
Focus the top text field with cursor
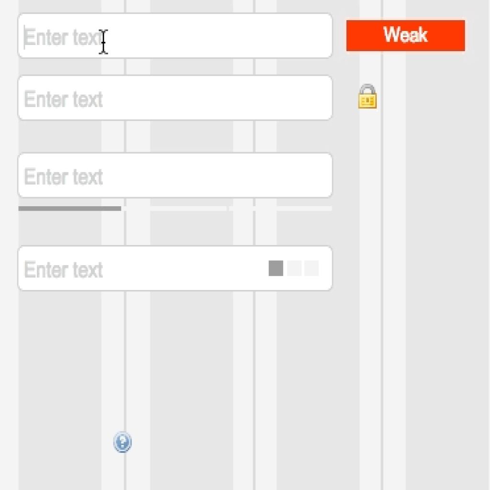175,35
